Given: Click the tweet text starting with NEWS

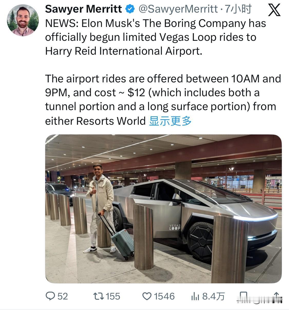Looking at the screenshot, I should [155, 37].
